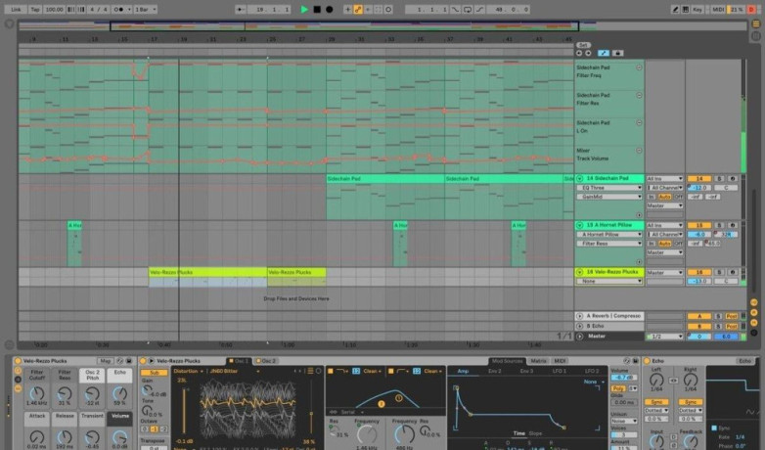This screenshot has height=450, width=765.
Task: Toggle the return A activator button
Action: 699,316
